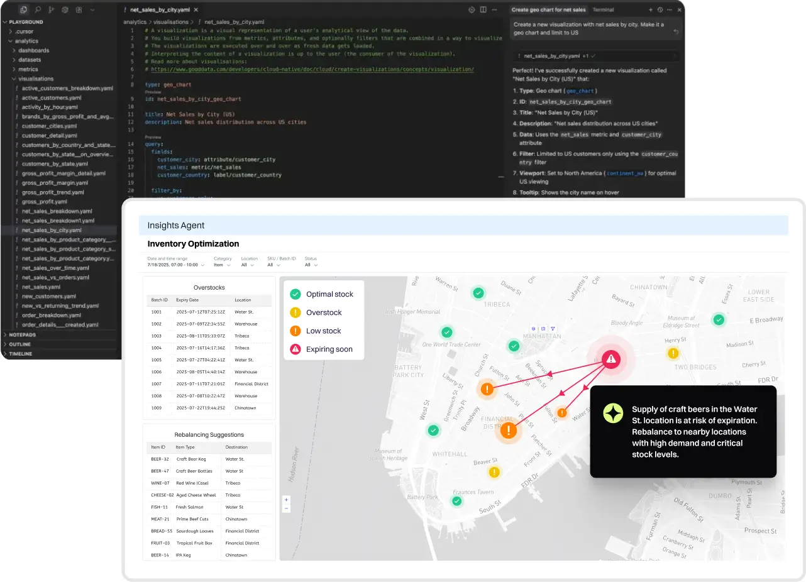The width and height of the screenshot is (806, 582).
Task: Zoom out the map with minus button
Action: (287, 508)
